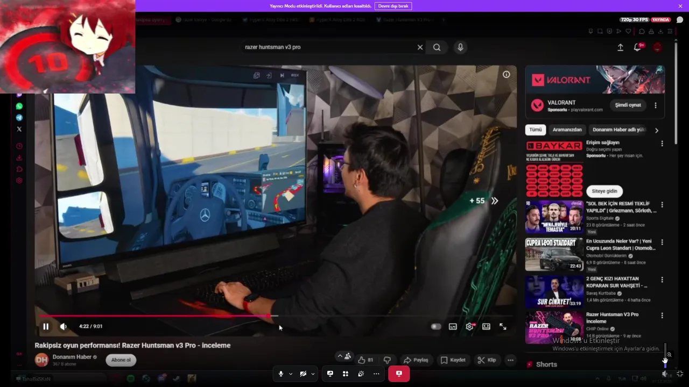The image size is (689, 387).
Task: Open downloads icon in the sidebar
Action: click(x=19, y=157)
